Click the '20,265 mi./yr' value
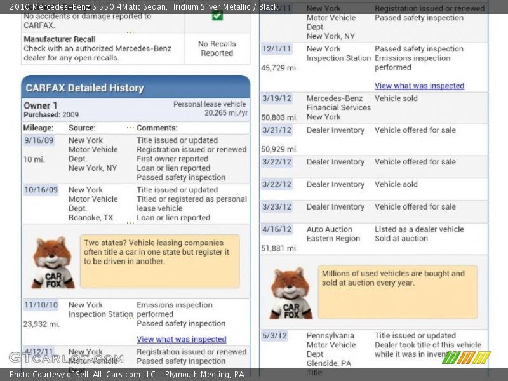 click(226, 113)
